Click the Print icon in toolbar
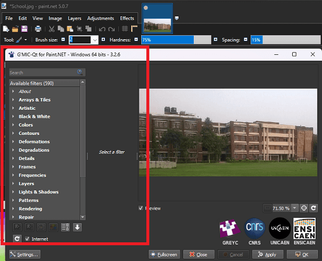322x261 pixels. coord(38,29)
